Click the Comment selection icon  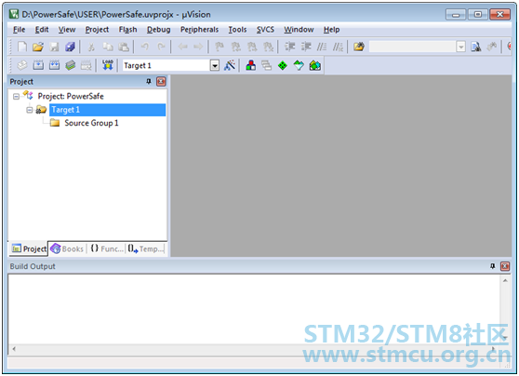coord(322,47)
